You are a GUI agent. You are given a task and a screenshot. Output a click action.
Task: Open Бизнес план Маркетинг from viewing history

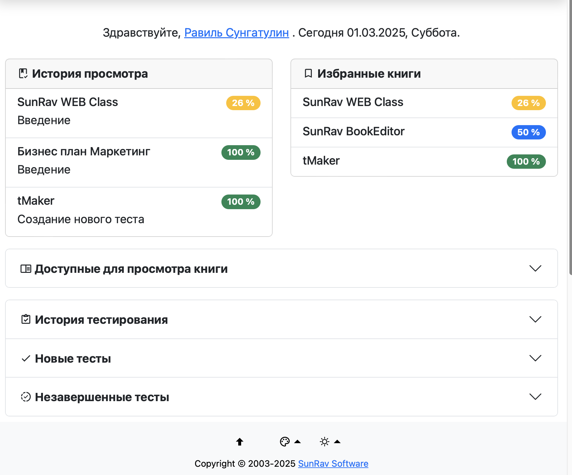coord(84,152)
